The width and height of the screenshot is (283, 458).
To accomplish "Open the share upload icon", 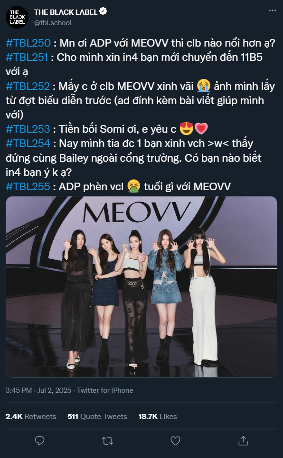I will point(243,440).
